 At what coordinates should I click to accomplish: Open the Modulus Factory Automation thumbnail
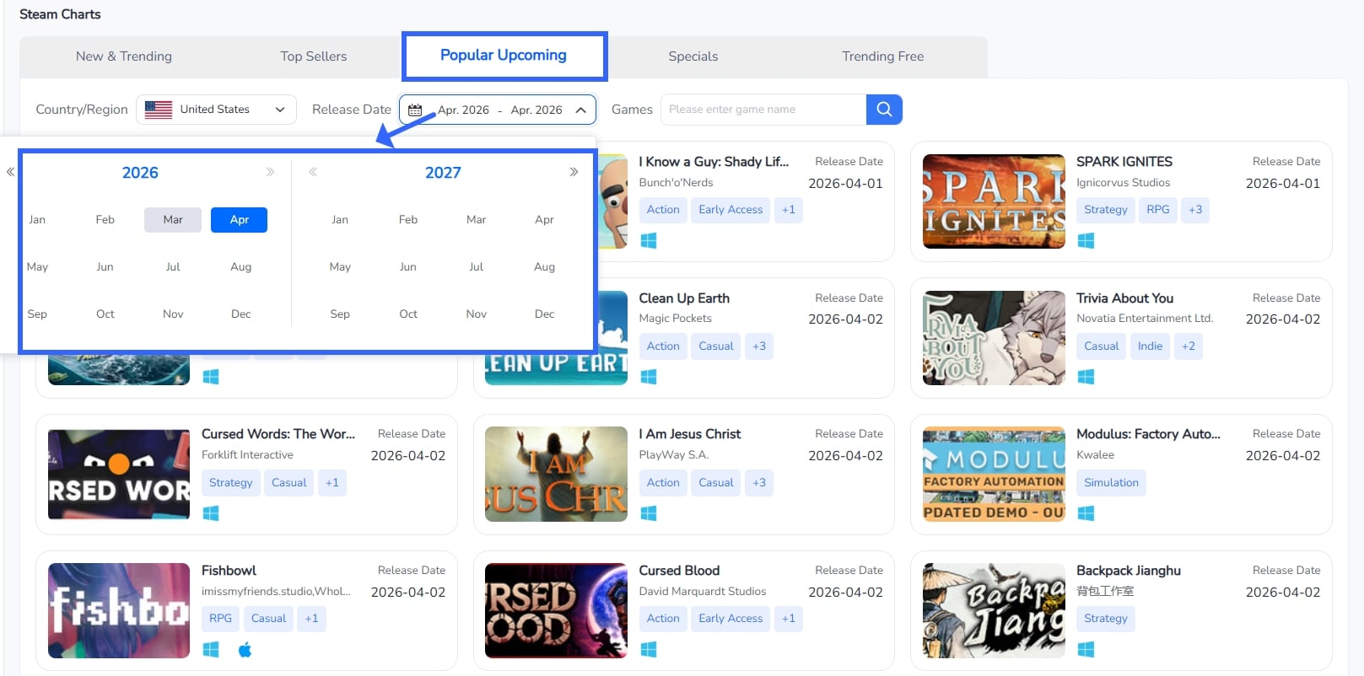coord(994,475)
